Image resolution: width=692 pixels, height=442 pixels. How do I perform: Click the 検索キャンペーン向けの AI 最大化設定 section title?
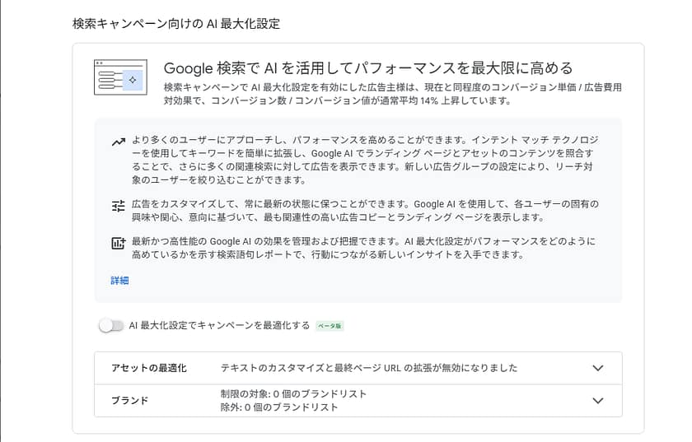[176, 24]
